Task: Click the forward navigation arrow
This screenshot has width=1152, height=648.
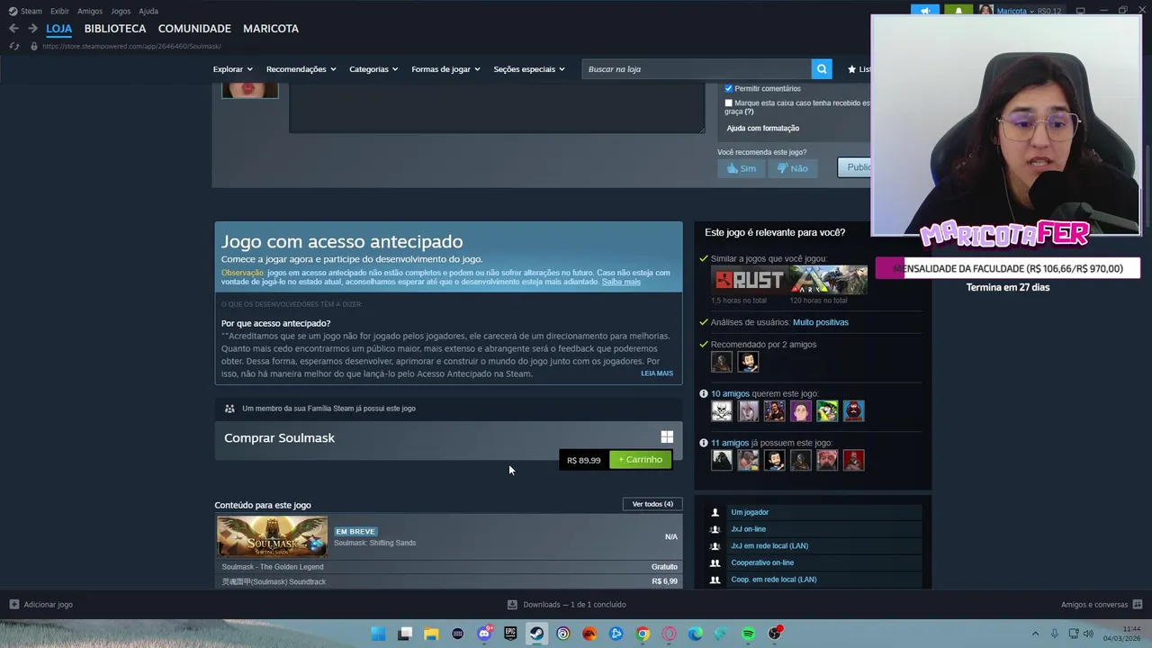Action: 32,29
